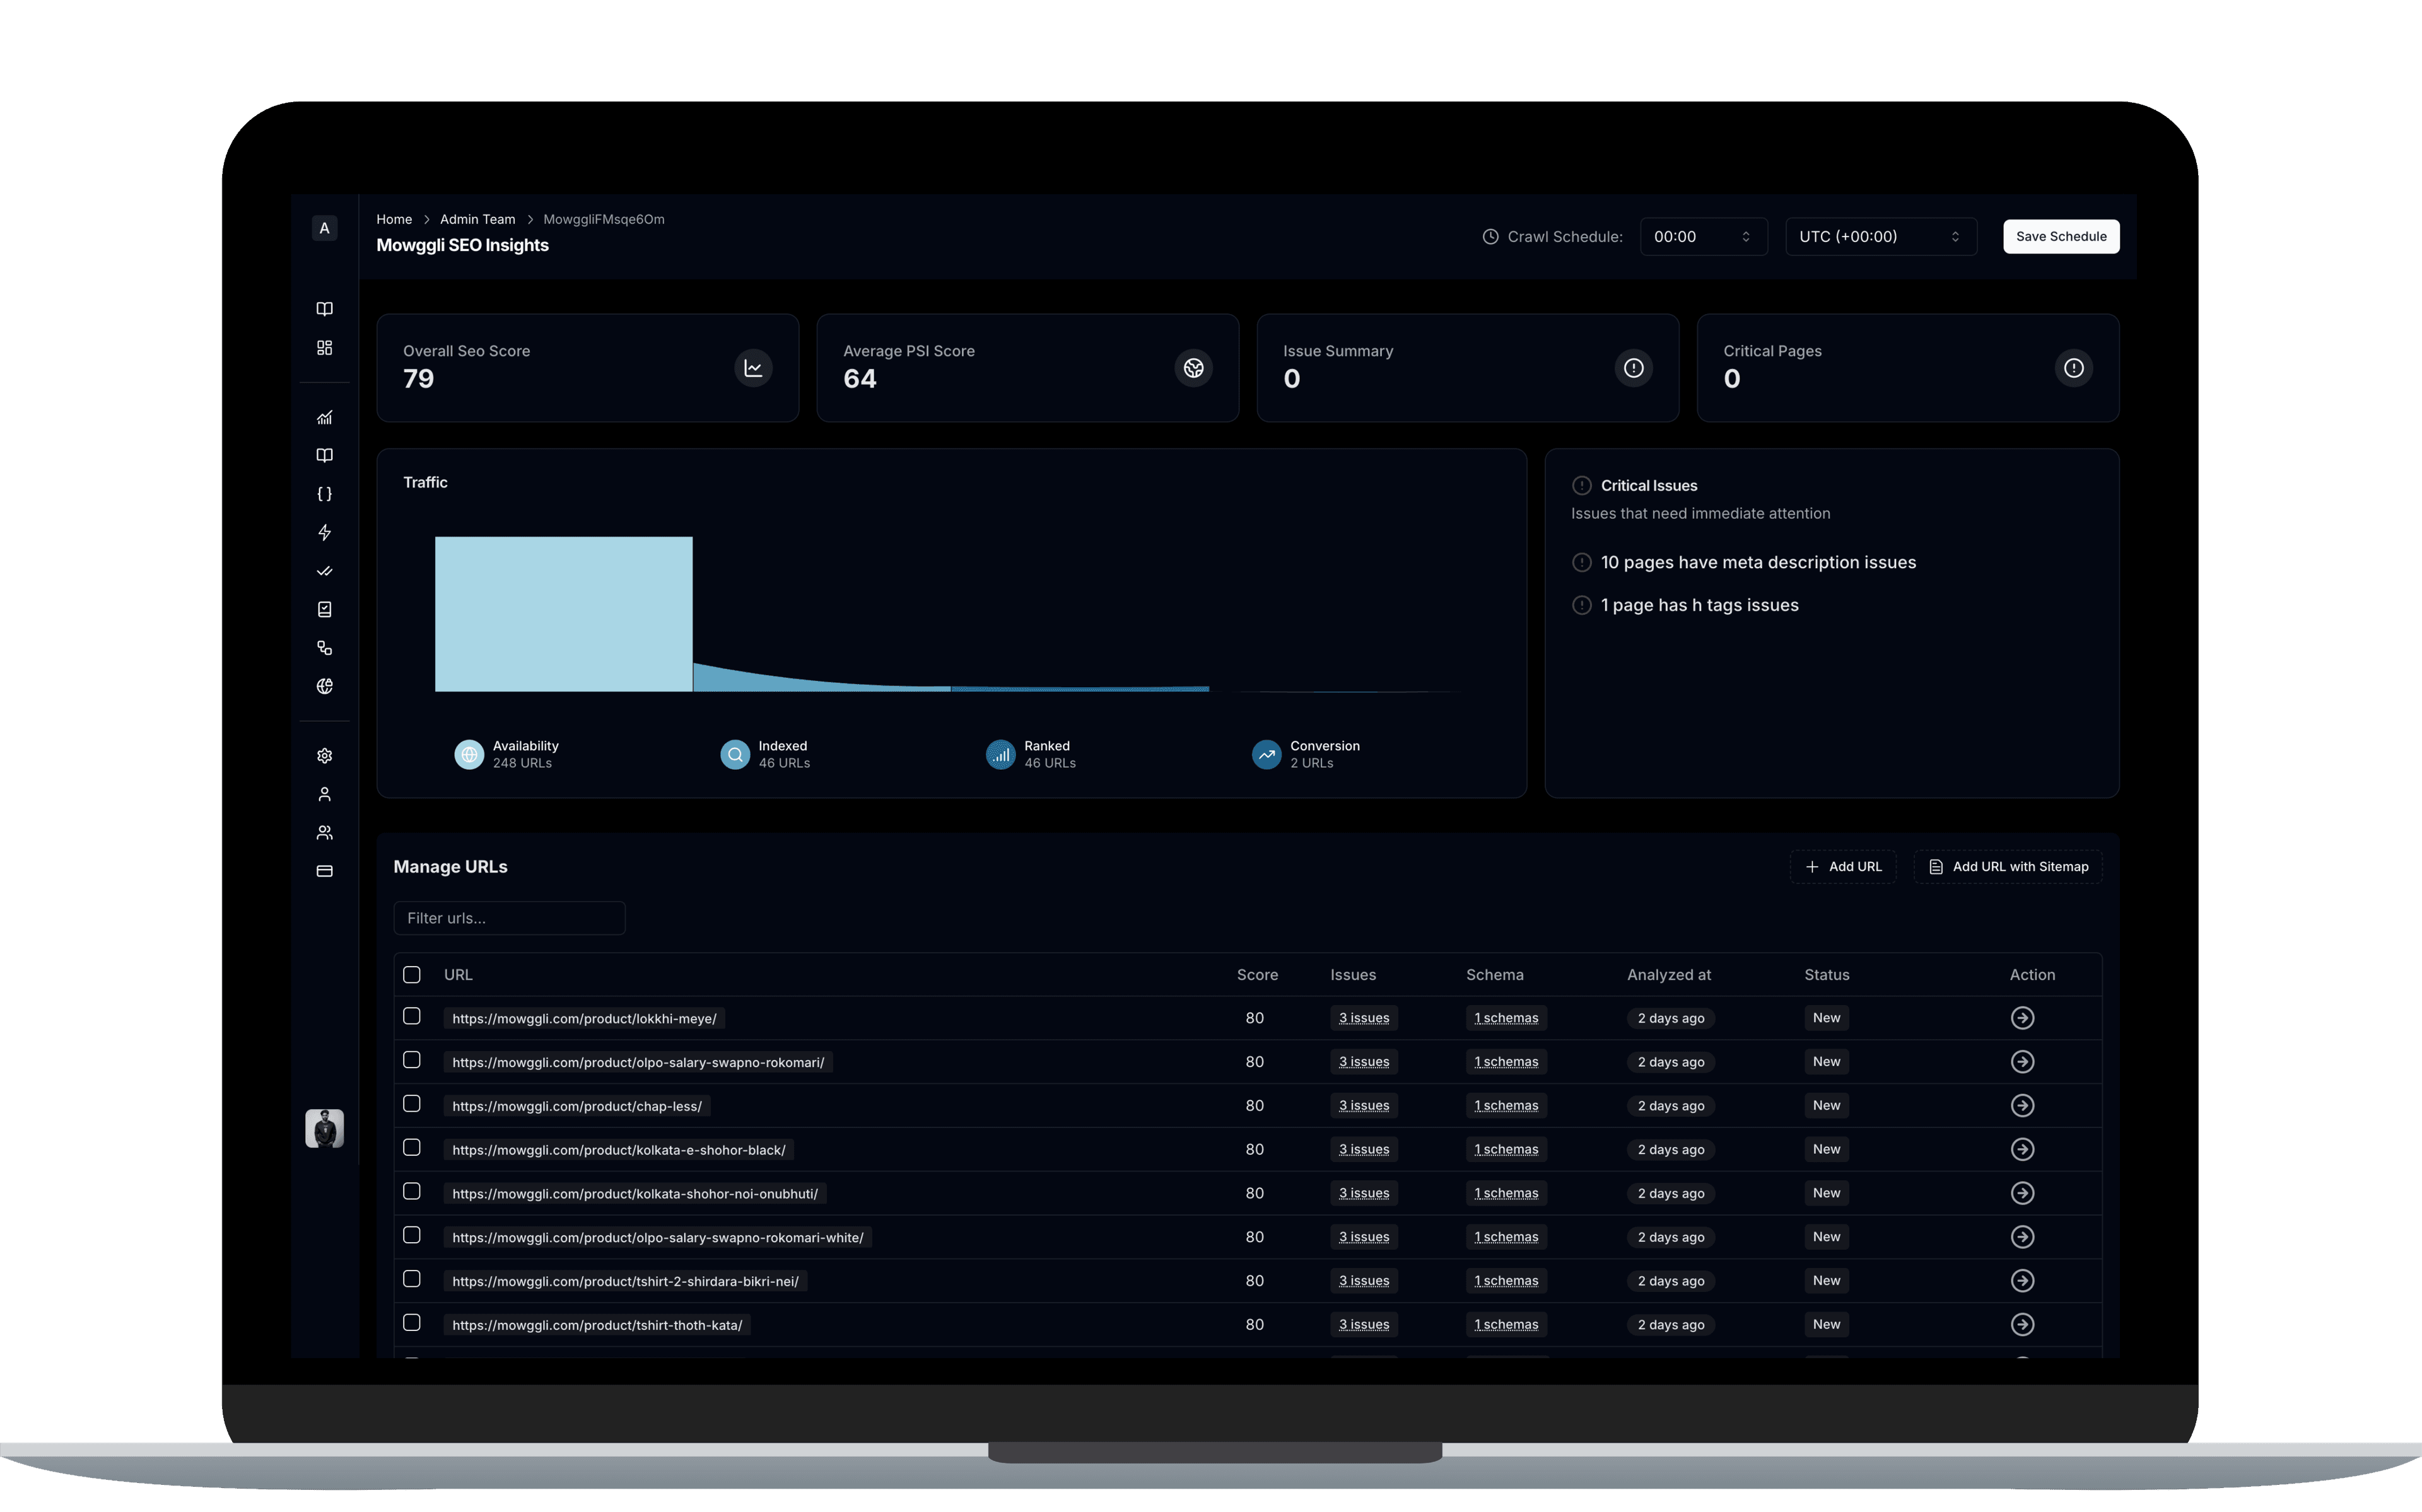Click '10 pages have meta description issues'
Image resolution: width=2422 pixels, height=1512 pixels.
tap(1757, 562)
